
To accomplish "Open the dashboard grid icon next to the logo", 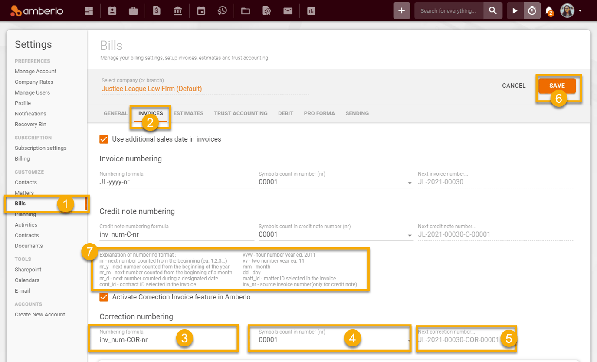I will [x=89, y=10].
